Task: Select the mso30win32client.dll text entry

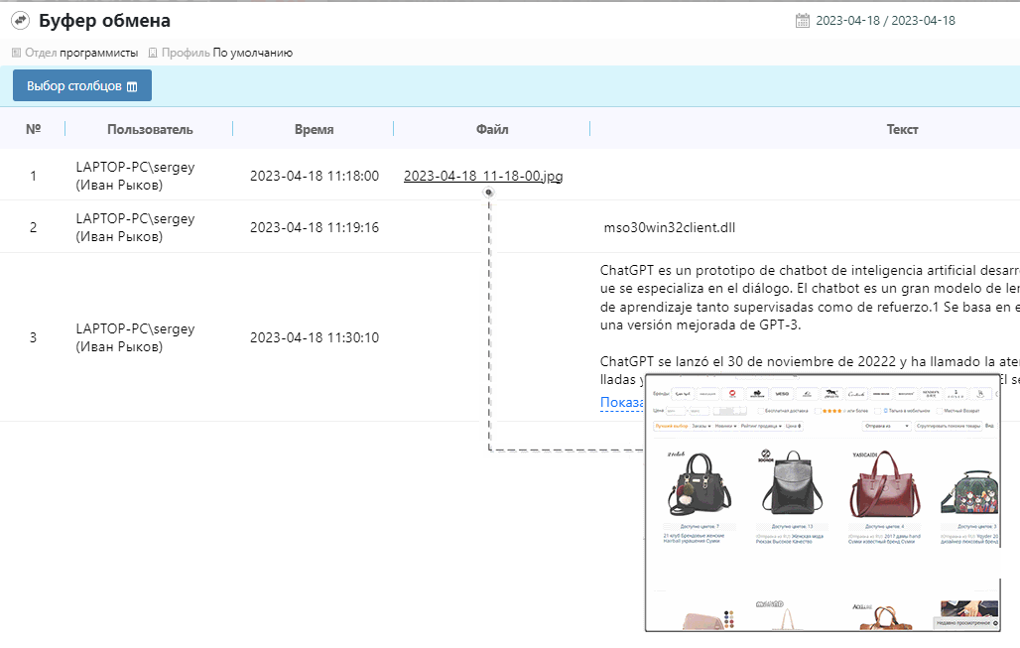Action: tap(670, 227)
